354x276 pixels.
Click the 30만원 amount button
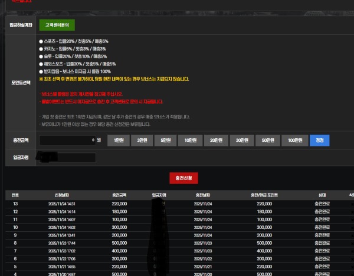240,141
